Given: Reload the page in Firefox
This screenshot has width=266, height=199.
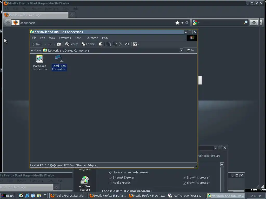Looking at the screenshot, I should [187, 23].
